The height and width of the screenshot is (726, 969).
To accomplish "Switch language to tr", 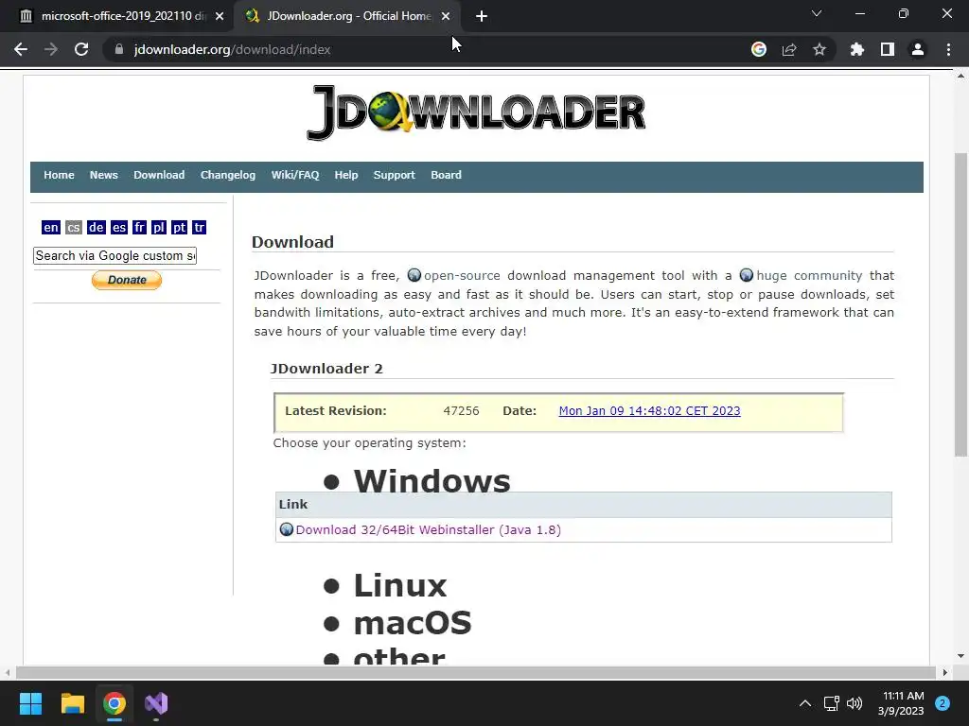I will point(199,227).
